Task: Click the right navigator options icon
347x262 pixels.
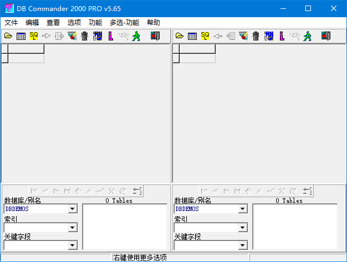Action: click(308, 191)
